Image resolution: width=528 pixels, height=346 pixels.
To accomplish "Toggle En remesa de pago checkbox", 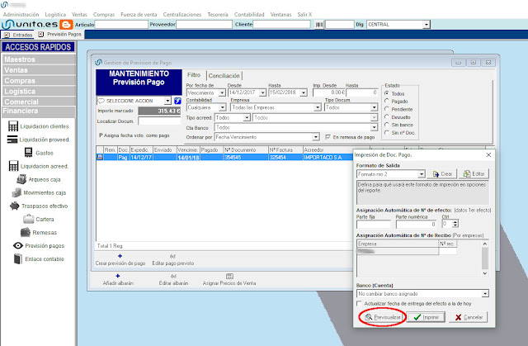I will click(x=328, y=136).
